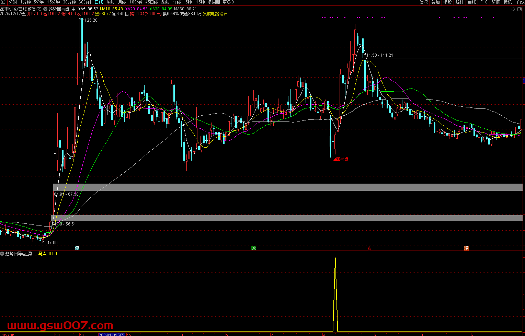Switch to the 周线 weekly period

pyautogui.click(x=111, y=2)
